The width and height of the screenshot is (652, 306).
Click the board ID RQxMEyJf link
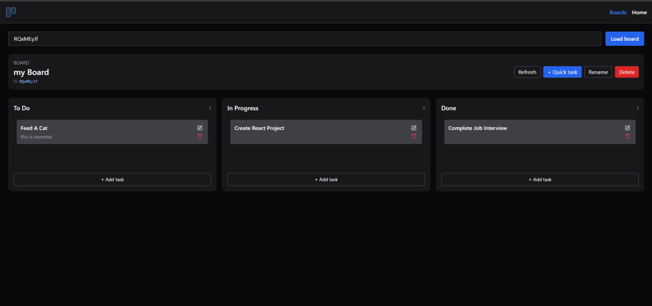[x=29, y=81]
